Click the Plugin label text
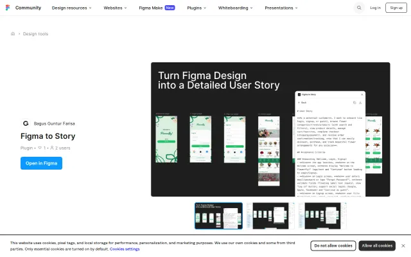 (x=27, y=148)
